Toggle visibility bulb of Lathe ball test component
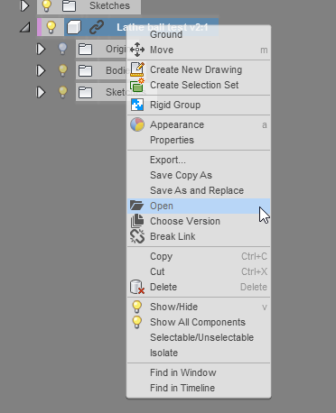 pyautogui.click(x=51, y=27)
